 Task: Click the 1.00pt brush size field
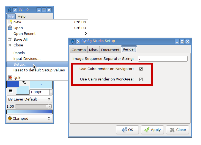[40, 92]
